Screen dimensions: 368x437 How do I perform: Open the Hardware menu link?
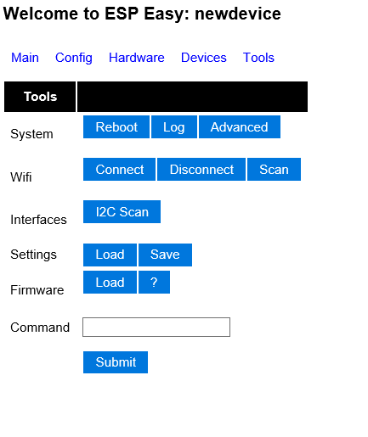click(137, 58)
